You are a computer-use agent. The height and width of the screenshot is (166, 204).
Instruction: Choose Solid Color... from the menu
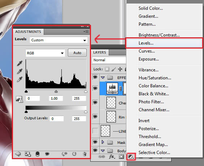click(x=151, y=8)
